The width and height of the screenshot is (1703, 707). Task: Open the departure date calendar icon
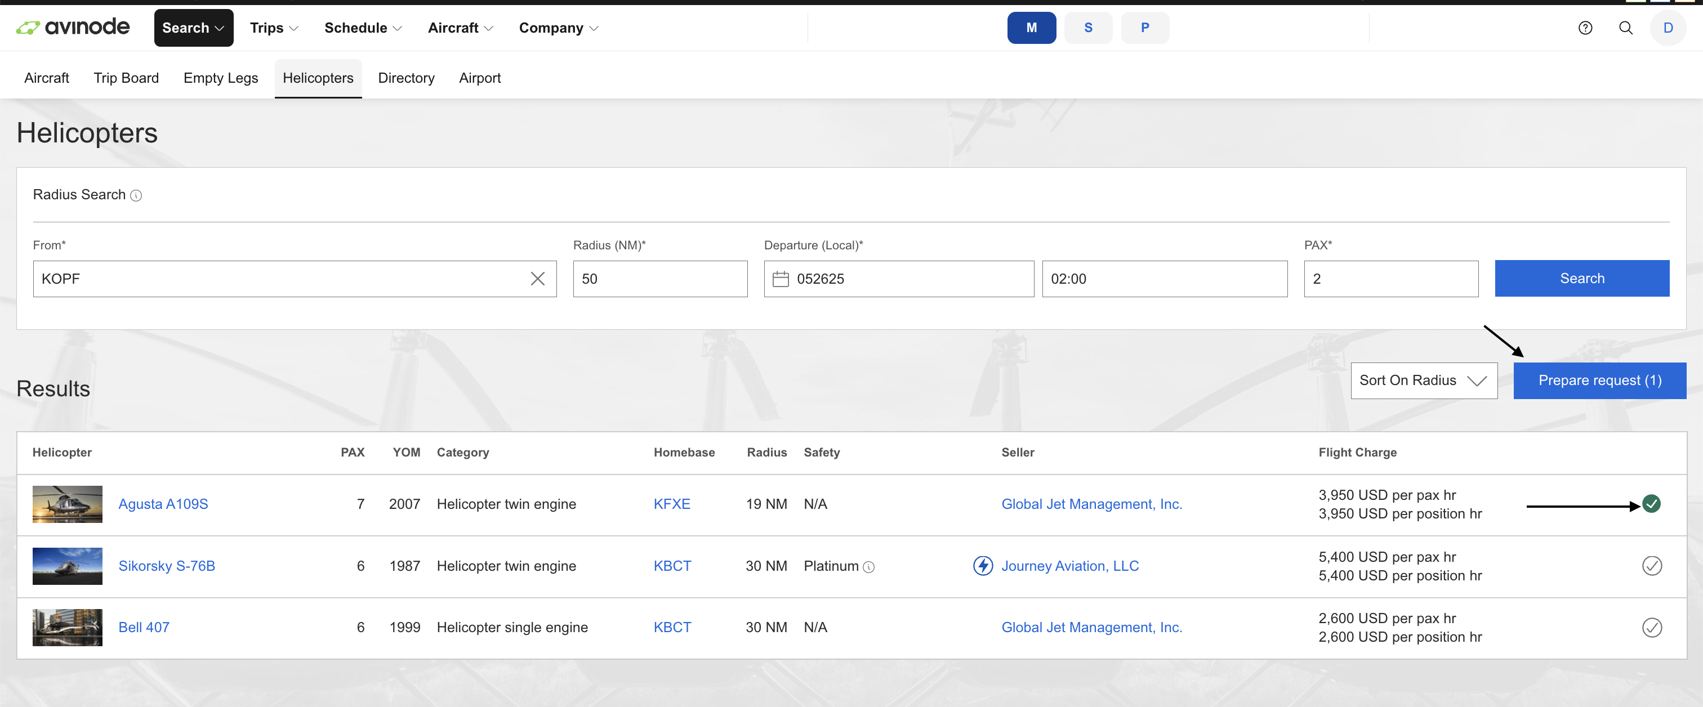tap(780, 279)
